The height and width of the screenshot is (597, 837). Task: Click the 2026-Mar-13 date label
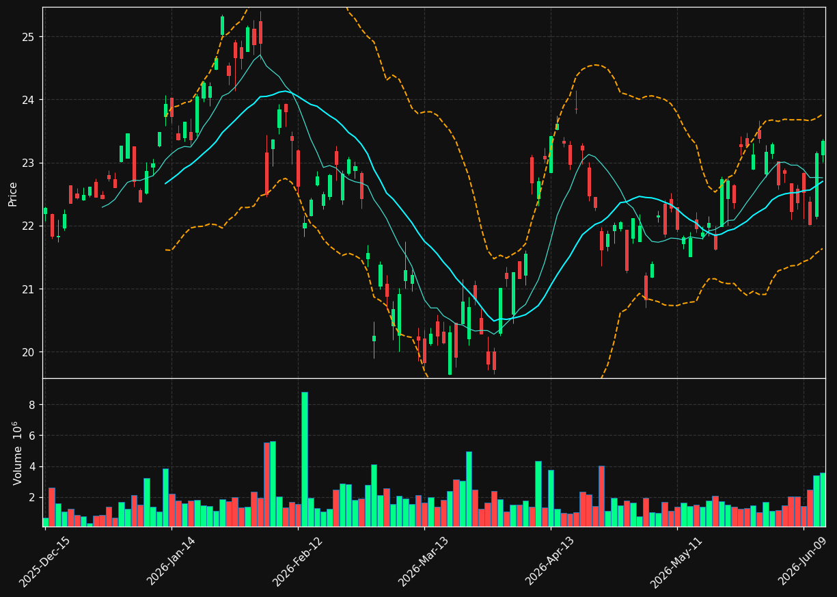(x=424, y=561)
